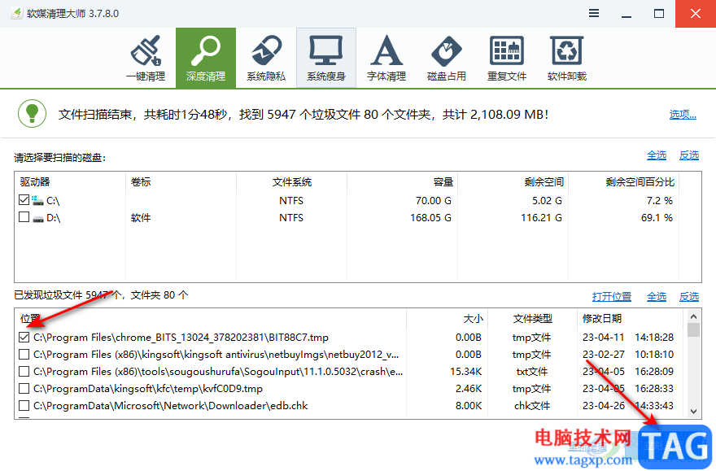Select the BIT88C7.tmp file path row
This screenshot has height=471, width=716.
coord(181,338)
